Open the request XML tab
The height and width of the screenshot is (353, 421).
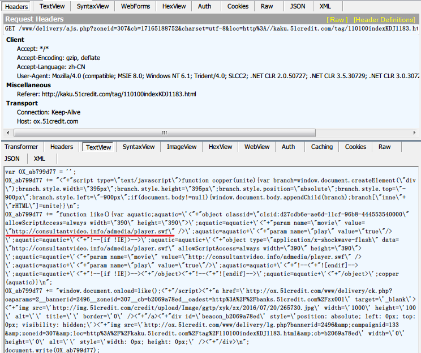pos(325,6)
